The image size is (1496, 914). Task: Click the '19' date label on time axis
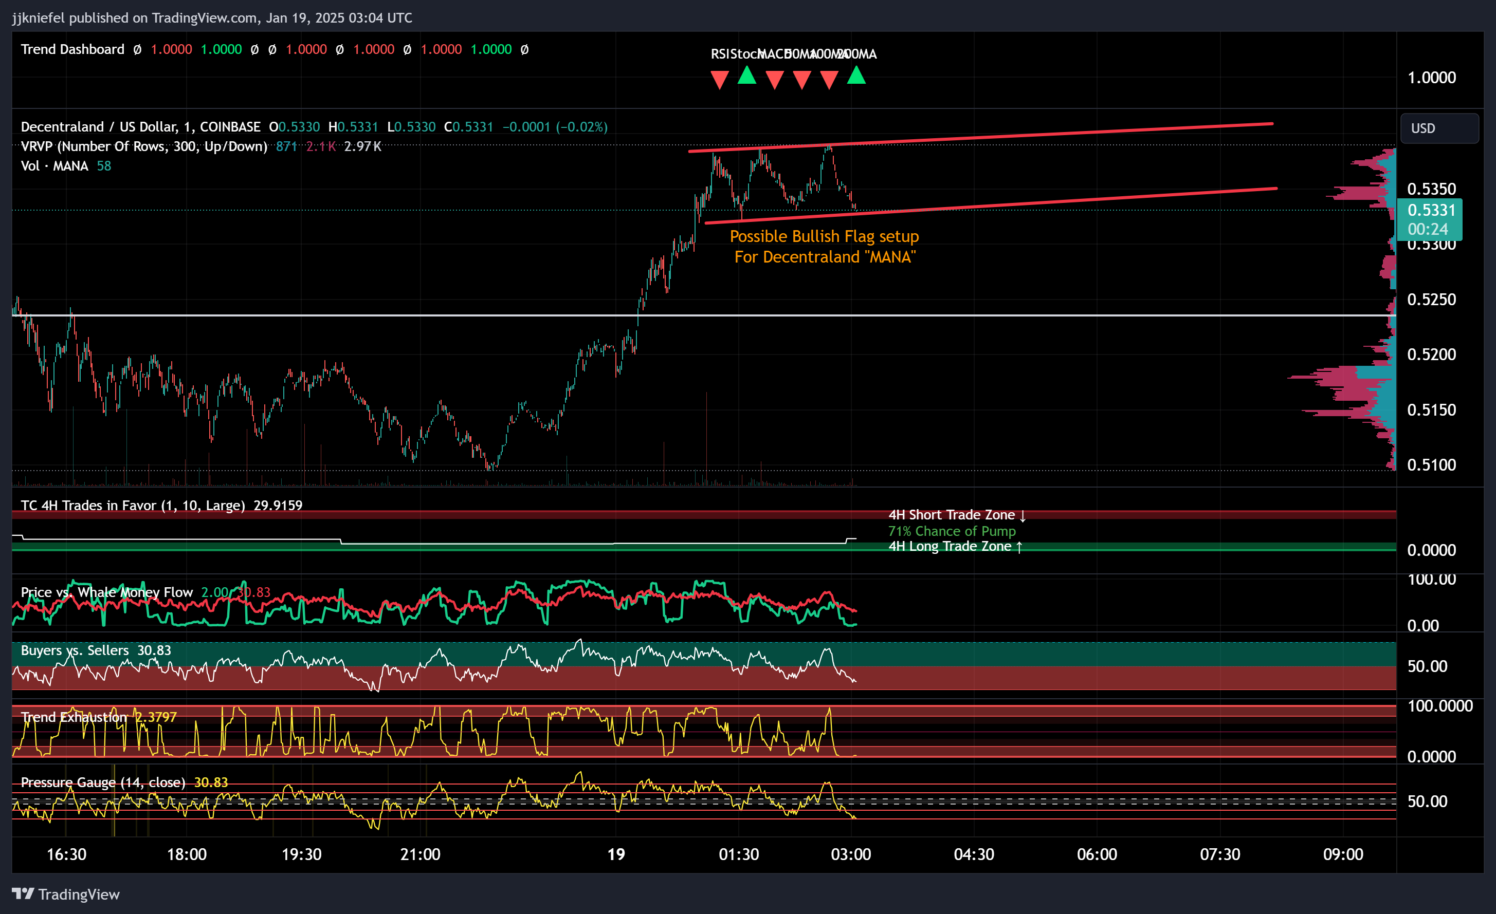[x=616, y=854]
